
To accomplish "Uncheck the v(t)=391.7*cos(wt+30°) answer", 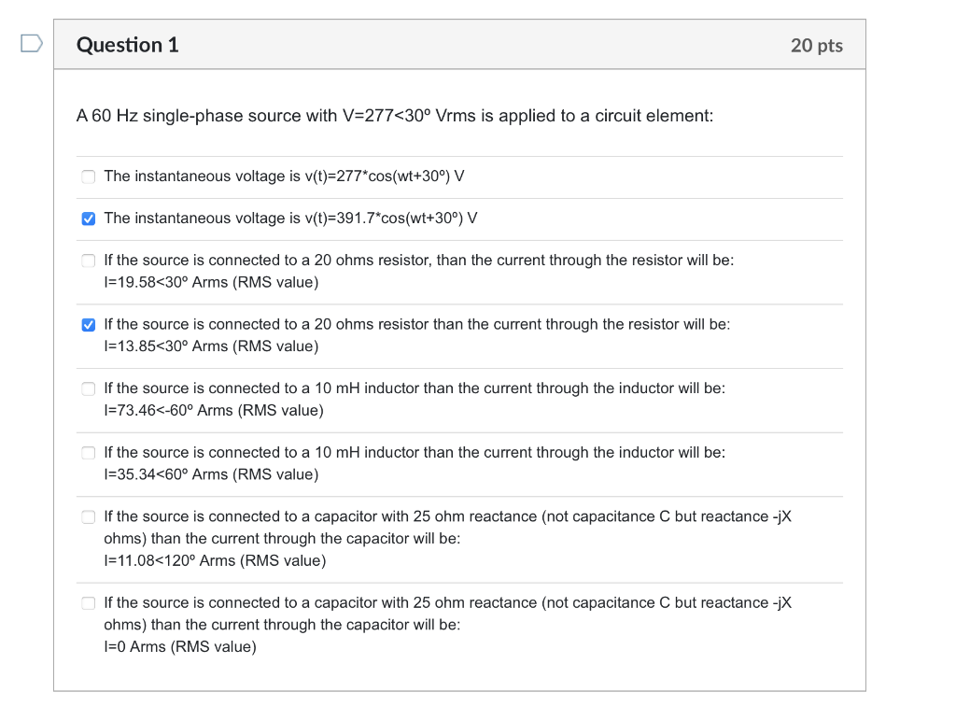I will tap(88, 219).
